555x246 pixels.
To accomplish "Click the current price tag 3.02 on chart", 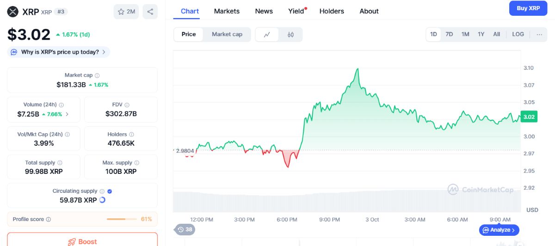I will point(529,117).
